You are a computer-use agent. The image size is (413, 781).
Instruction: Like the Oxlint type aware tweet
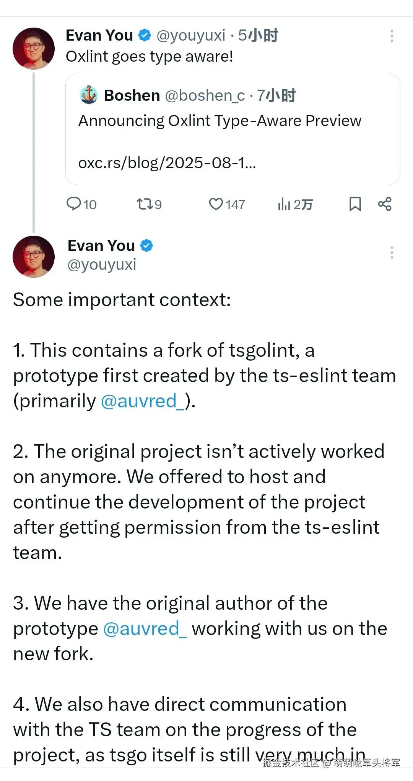[216, 204]
